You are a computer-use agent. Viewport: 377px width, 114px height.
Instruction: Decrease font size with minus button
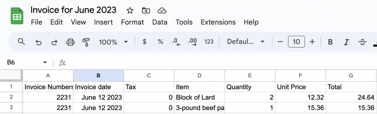(280, 42)
